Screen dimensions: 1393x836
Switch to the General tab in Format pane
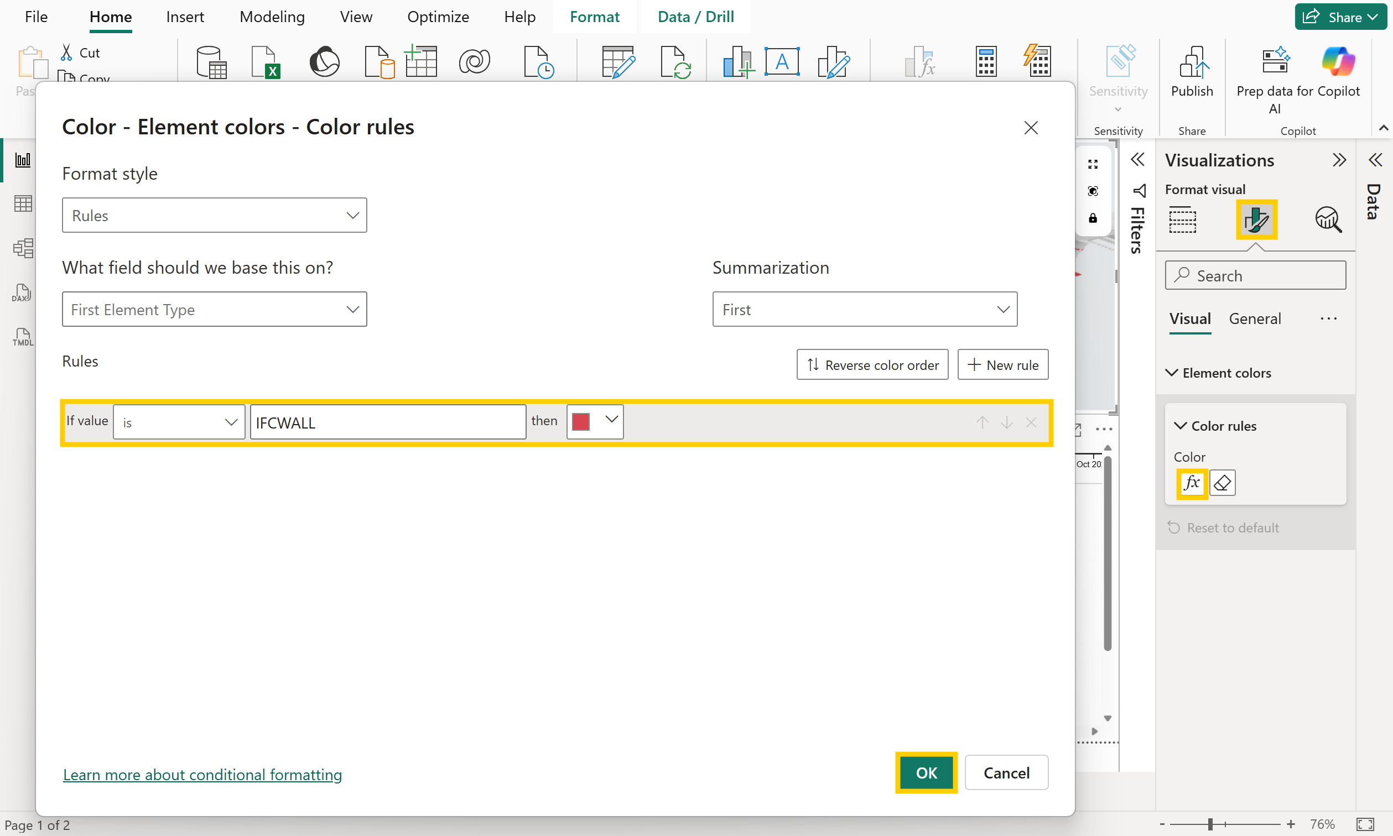pos(1254,318)
